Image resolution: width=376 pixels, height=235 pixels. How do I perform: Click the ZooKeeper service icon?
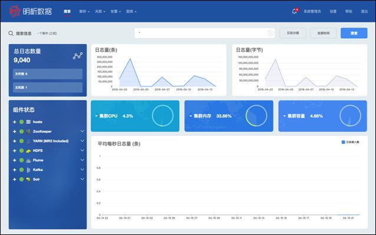(28, 132)
